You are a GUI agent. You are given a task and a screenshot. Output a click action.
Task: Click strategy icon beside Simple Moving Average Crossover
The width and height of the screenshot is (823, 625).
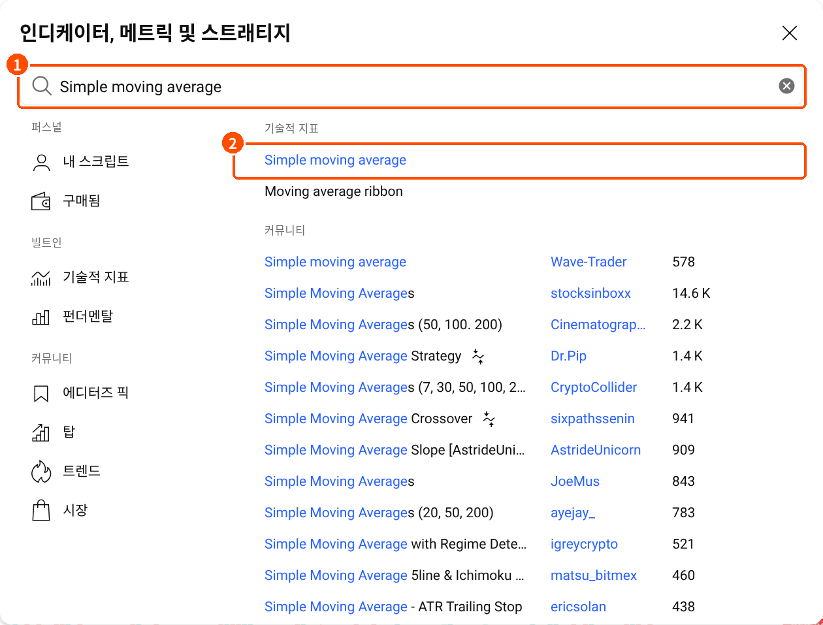click(x=489, y=419)
